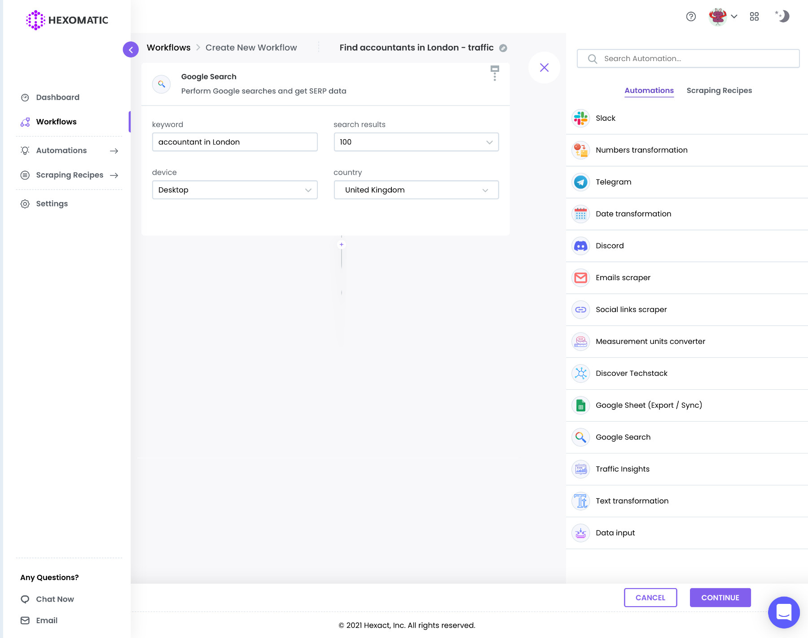The width and height of the screenshot is (808, 638).
Task: Select Google Sheet (Export / Sync) label
Action: click(x=649, y=405)
